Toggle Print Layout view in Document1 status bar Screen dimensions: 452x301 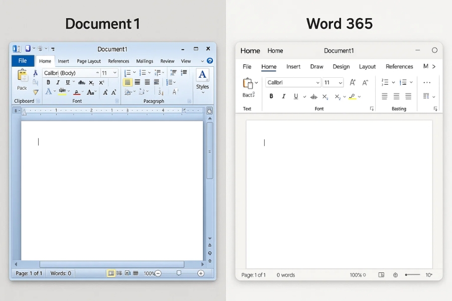pos(110,273)
